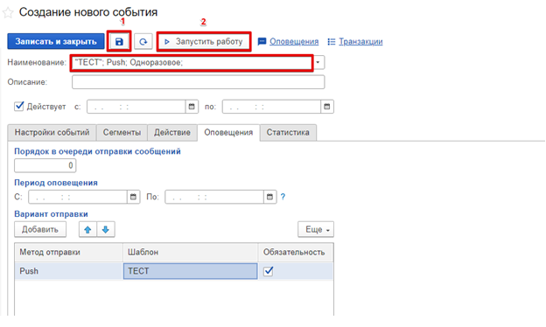Move the send method row down

point(106,230)
